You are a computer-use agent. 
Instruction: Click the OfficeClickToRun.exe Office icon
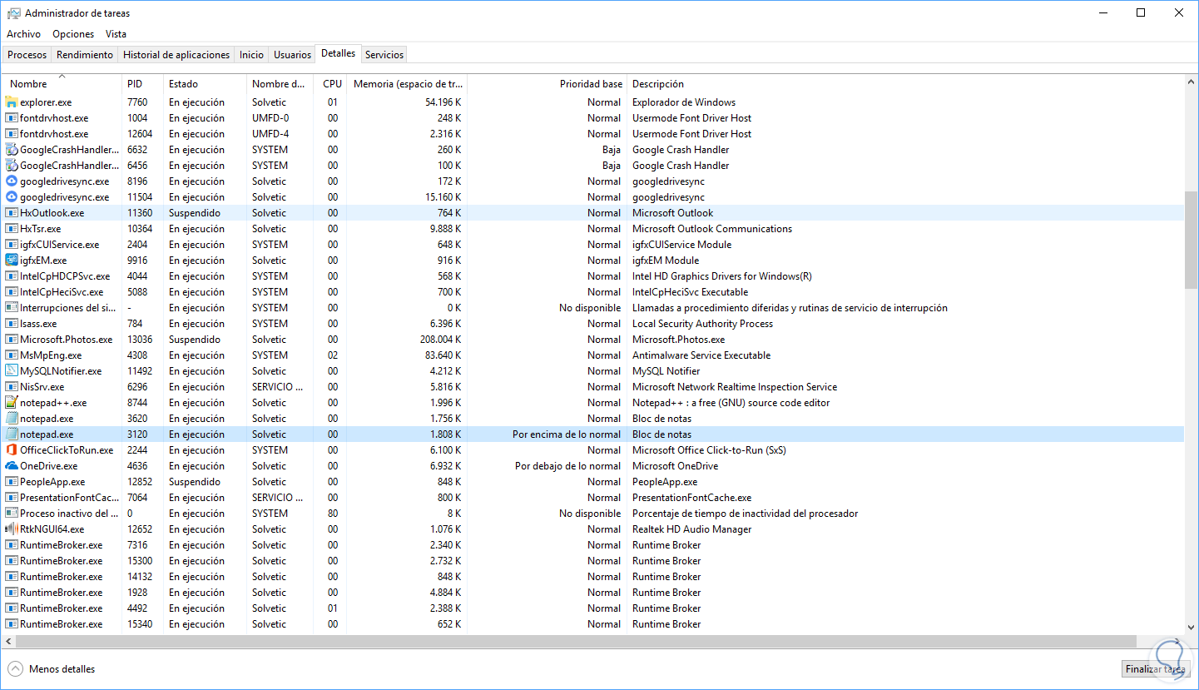click(x=12, y=450)
